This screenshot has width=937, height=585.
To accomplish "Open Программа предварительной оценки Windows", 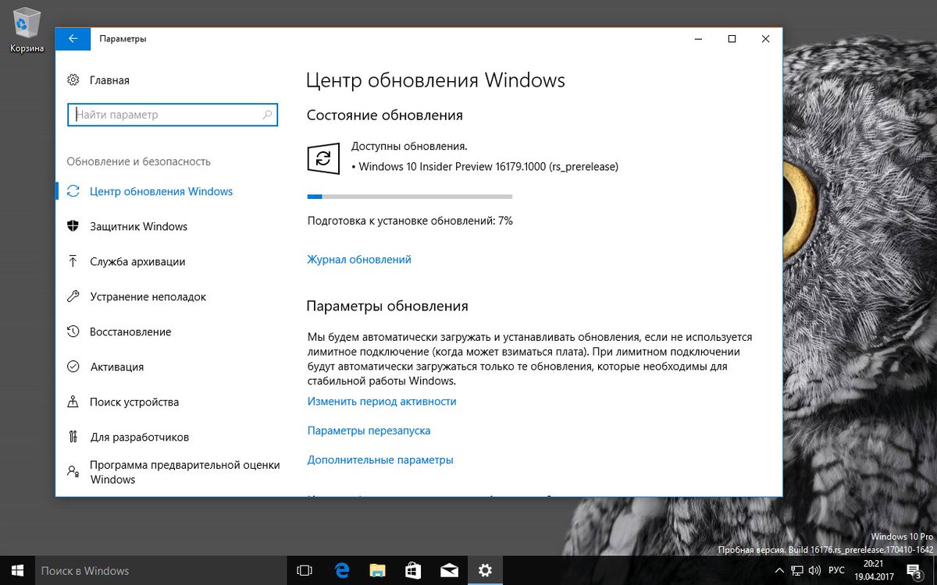I will [x=184, y=472].
